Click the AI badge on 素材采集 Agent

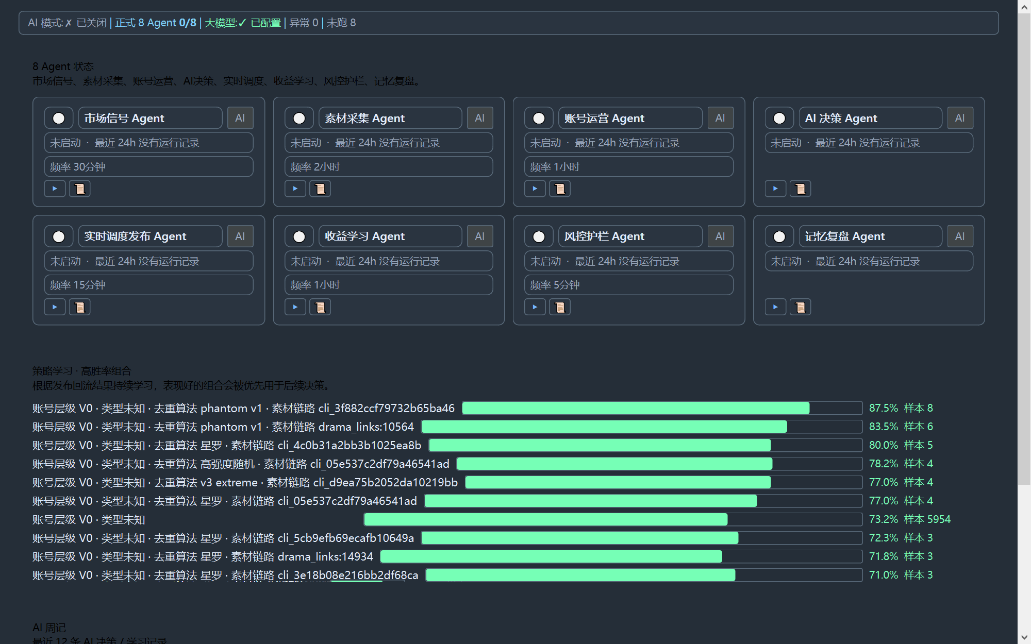480,118
